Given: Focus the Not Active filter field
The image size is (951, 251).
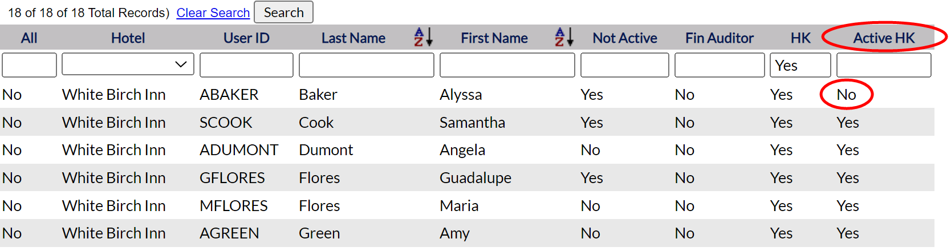Looking at the screenshot, I should point(625,65).
